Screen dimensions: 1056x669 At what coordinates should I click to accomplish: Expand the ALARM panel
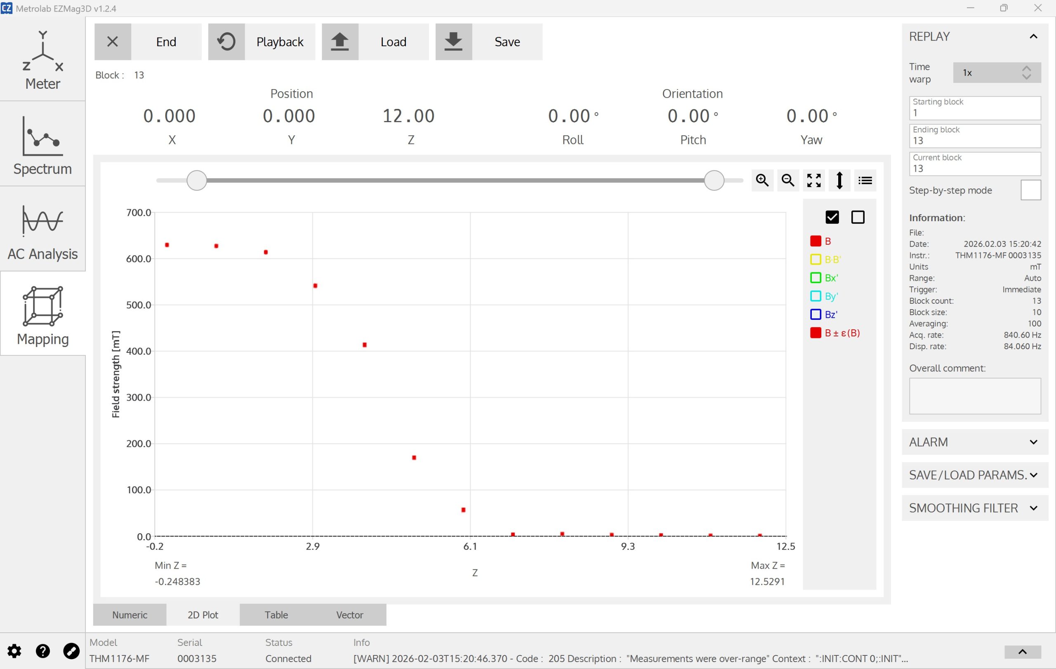(974, 442)
